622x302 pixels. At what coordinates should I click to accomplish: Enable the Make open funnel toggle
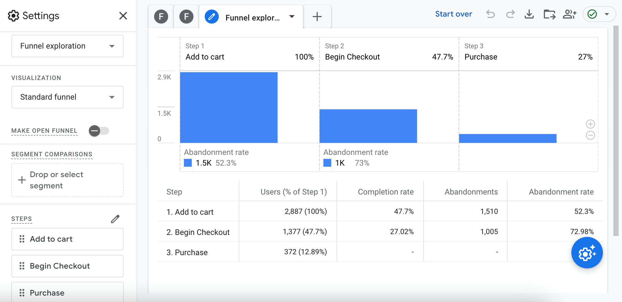pos(99,131)
